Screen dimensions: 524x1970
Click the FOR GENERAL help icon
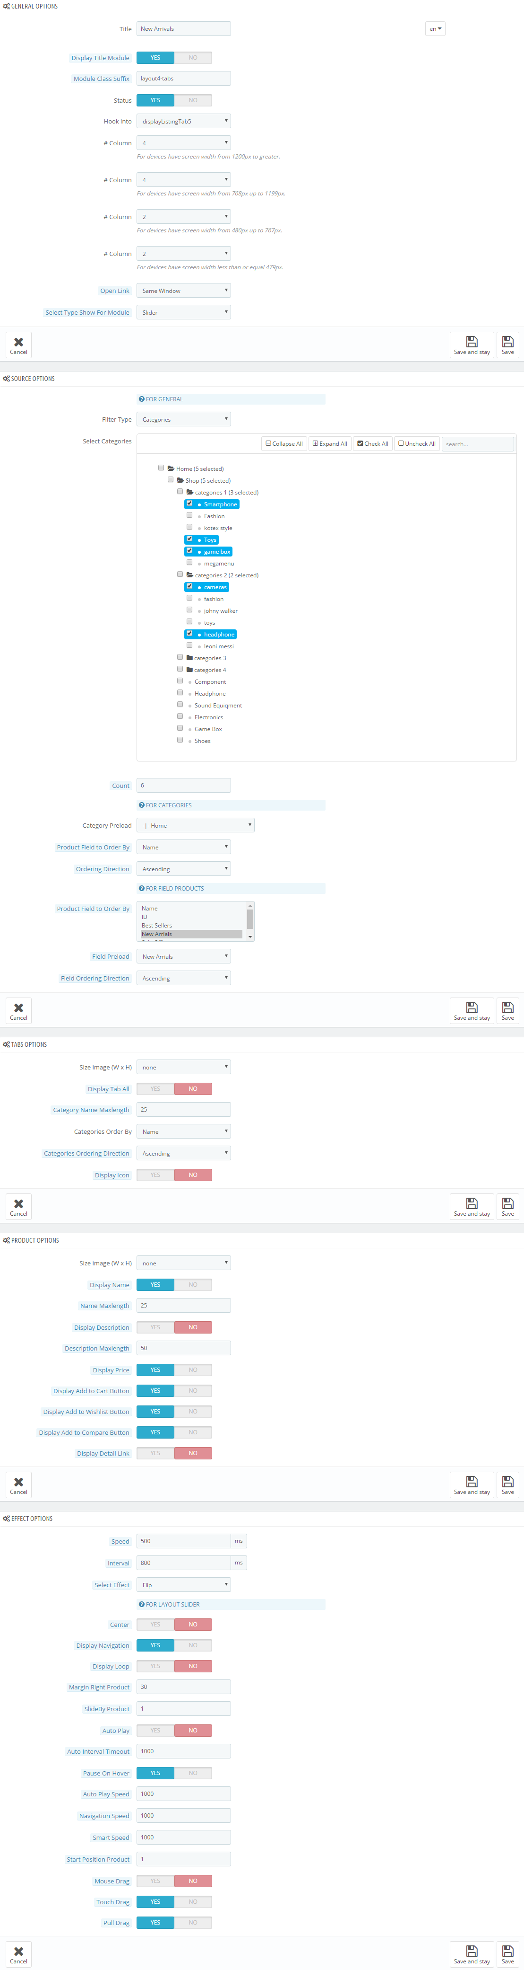click(141, 399)
